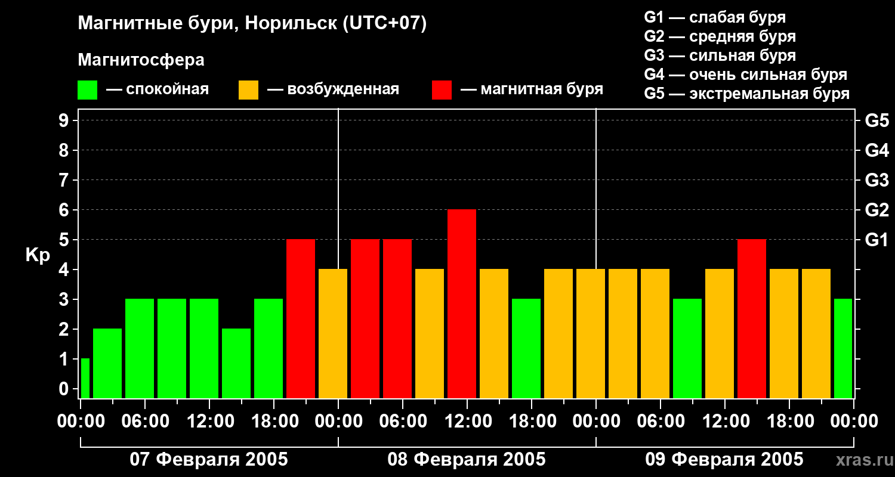Click the '09 Февраля 2005' date label

coord(724,460)
